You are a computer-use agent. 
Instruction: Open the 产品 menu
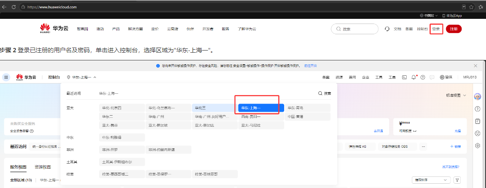(116, 29)
